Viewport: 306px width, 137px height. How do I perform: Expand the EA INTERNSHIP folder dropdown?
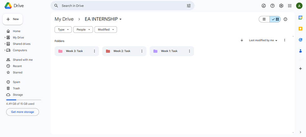pyautogui.click(x=121, y=19)
